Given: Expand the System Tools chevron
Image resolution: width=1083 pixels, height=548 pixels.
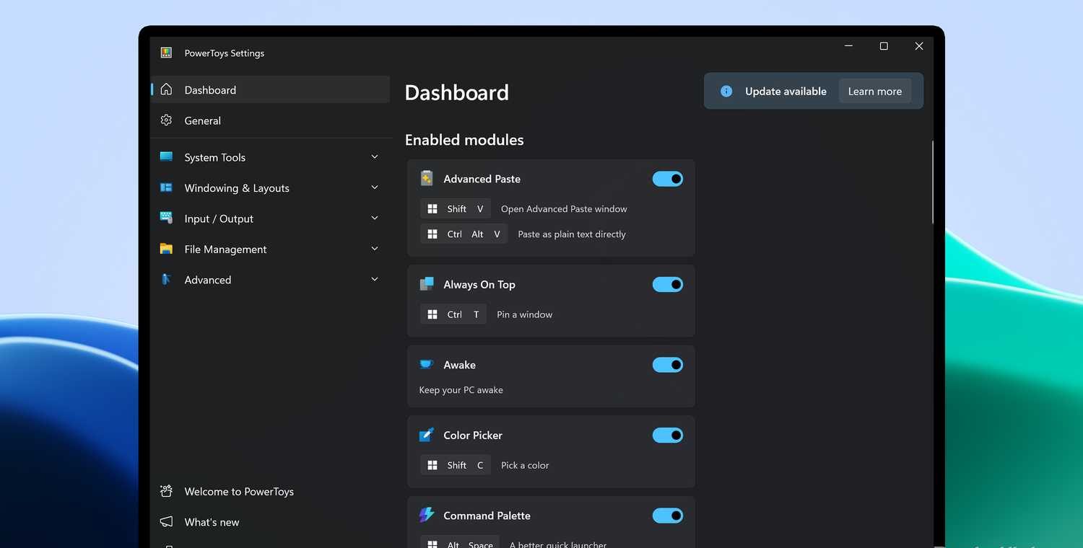Looking at the screenshot, I should tap(374, 157).
